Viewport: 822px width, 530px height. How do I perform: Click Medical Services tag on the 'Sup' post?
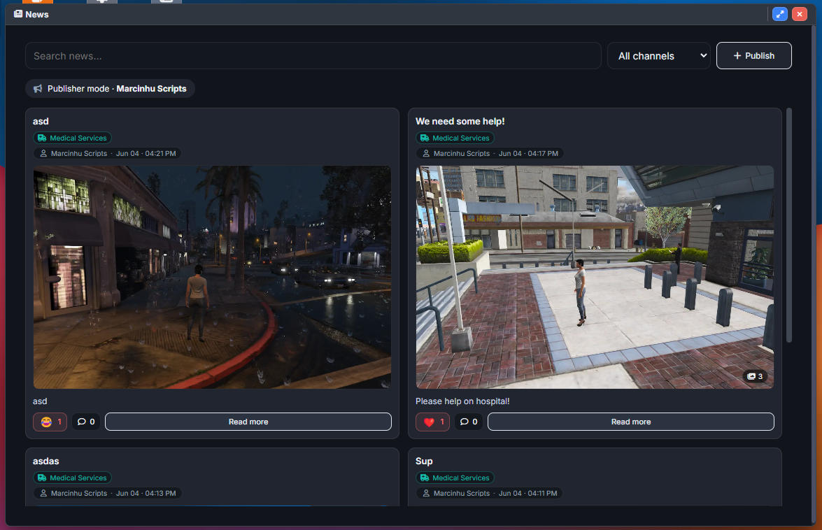455,478
